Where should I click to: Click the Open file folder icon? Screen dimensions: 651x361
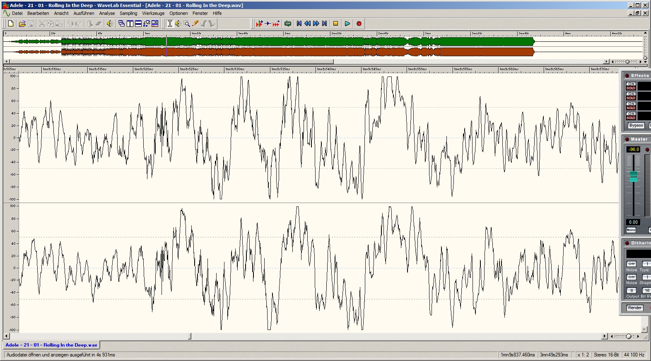click(x=22, y=24)
